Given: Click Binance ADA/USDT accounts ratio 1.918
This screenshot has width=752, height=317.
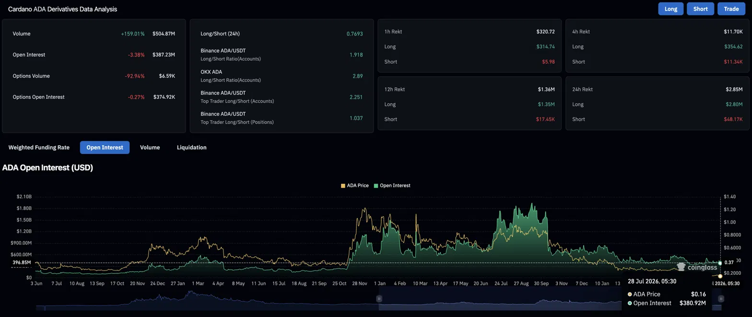Looking at the screenshot, I should [356, 55].
